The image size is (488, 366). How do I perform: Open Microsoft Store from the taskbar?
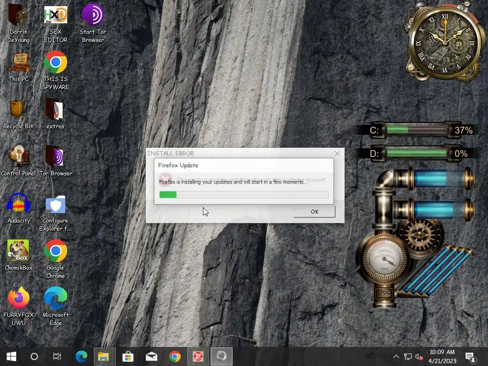point(128,356)
